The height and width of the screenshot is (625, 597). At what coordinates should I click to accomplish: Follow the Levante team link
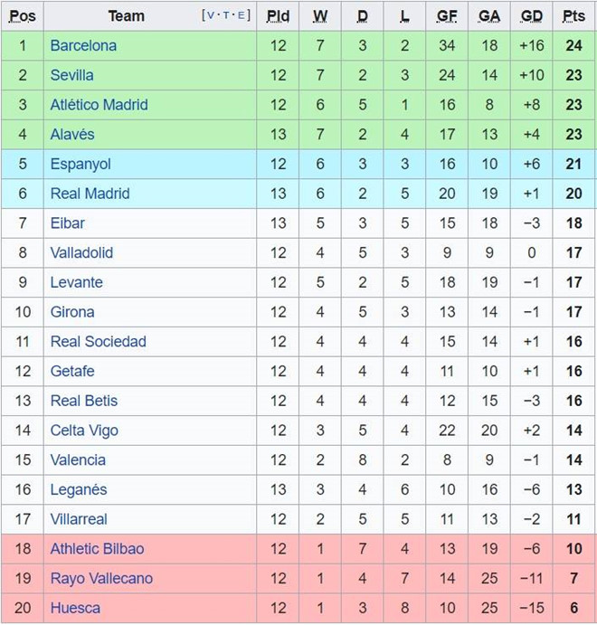pos(77,282)
